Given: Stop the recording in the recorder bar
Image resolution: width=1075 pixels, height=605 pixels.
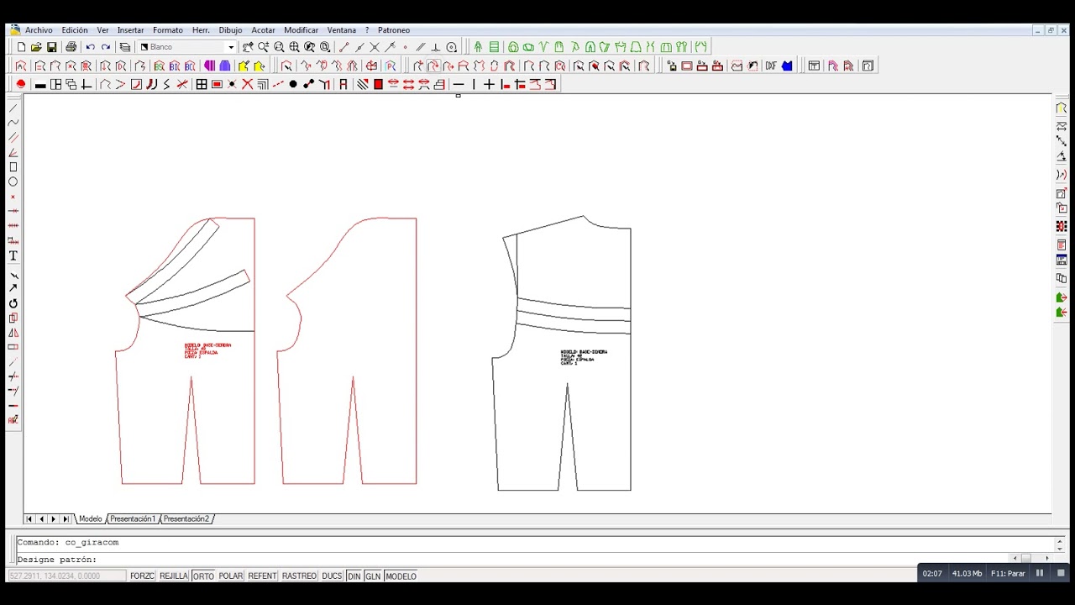Looking at the screenshot, I should 1060,573.
